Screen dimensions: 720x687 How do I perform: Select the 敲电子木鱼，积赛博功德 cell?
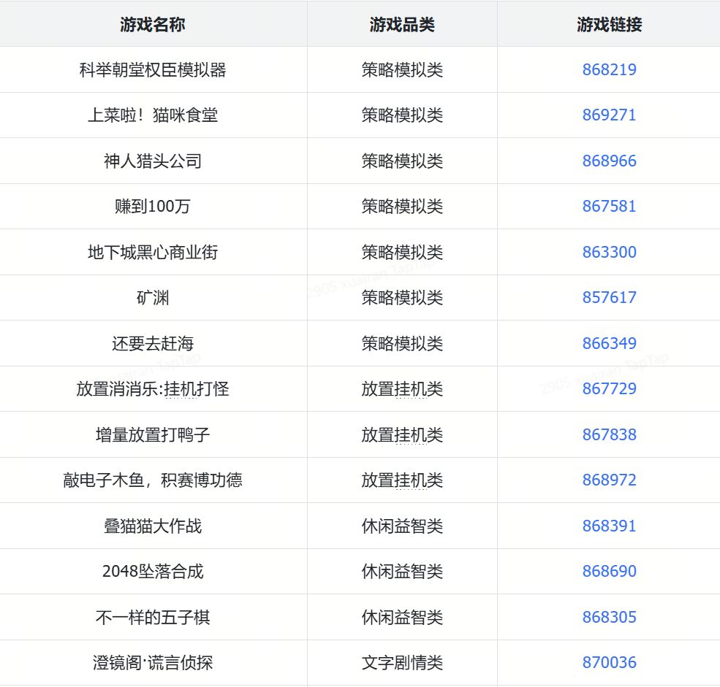pos(153,480)
